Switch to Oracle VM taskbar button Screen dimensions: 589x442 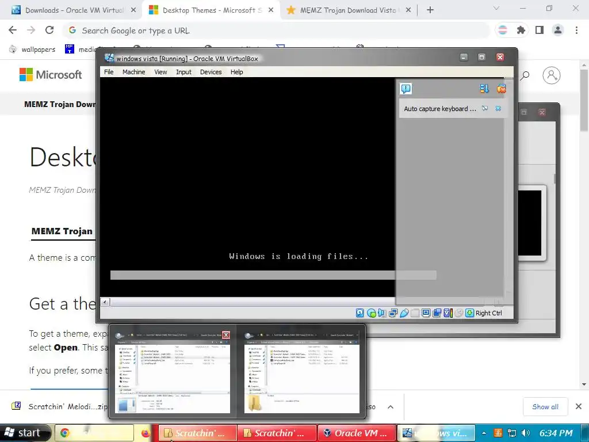tap(357, 433)
